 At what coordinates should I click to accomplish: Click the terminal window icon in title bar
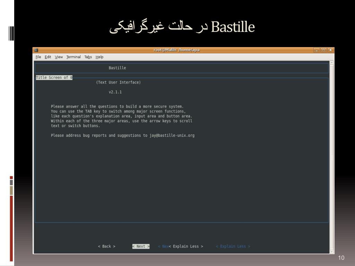pyautogui.click(x=36, y=50)
